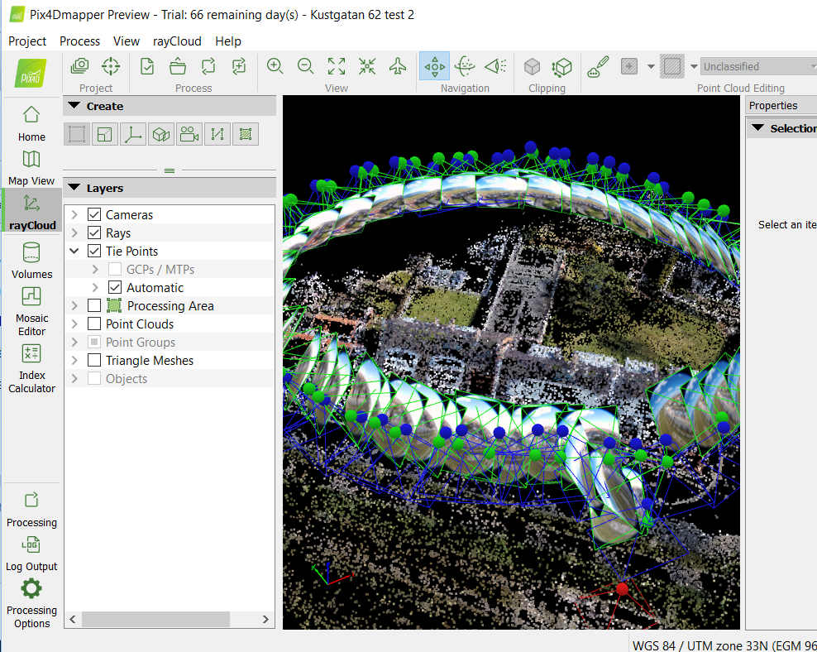Open the Process menu
The height and width of the screenshot is (652, 817).
tap(79, 41)
